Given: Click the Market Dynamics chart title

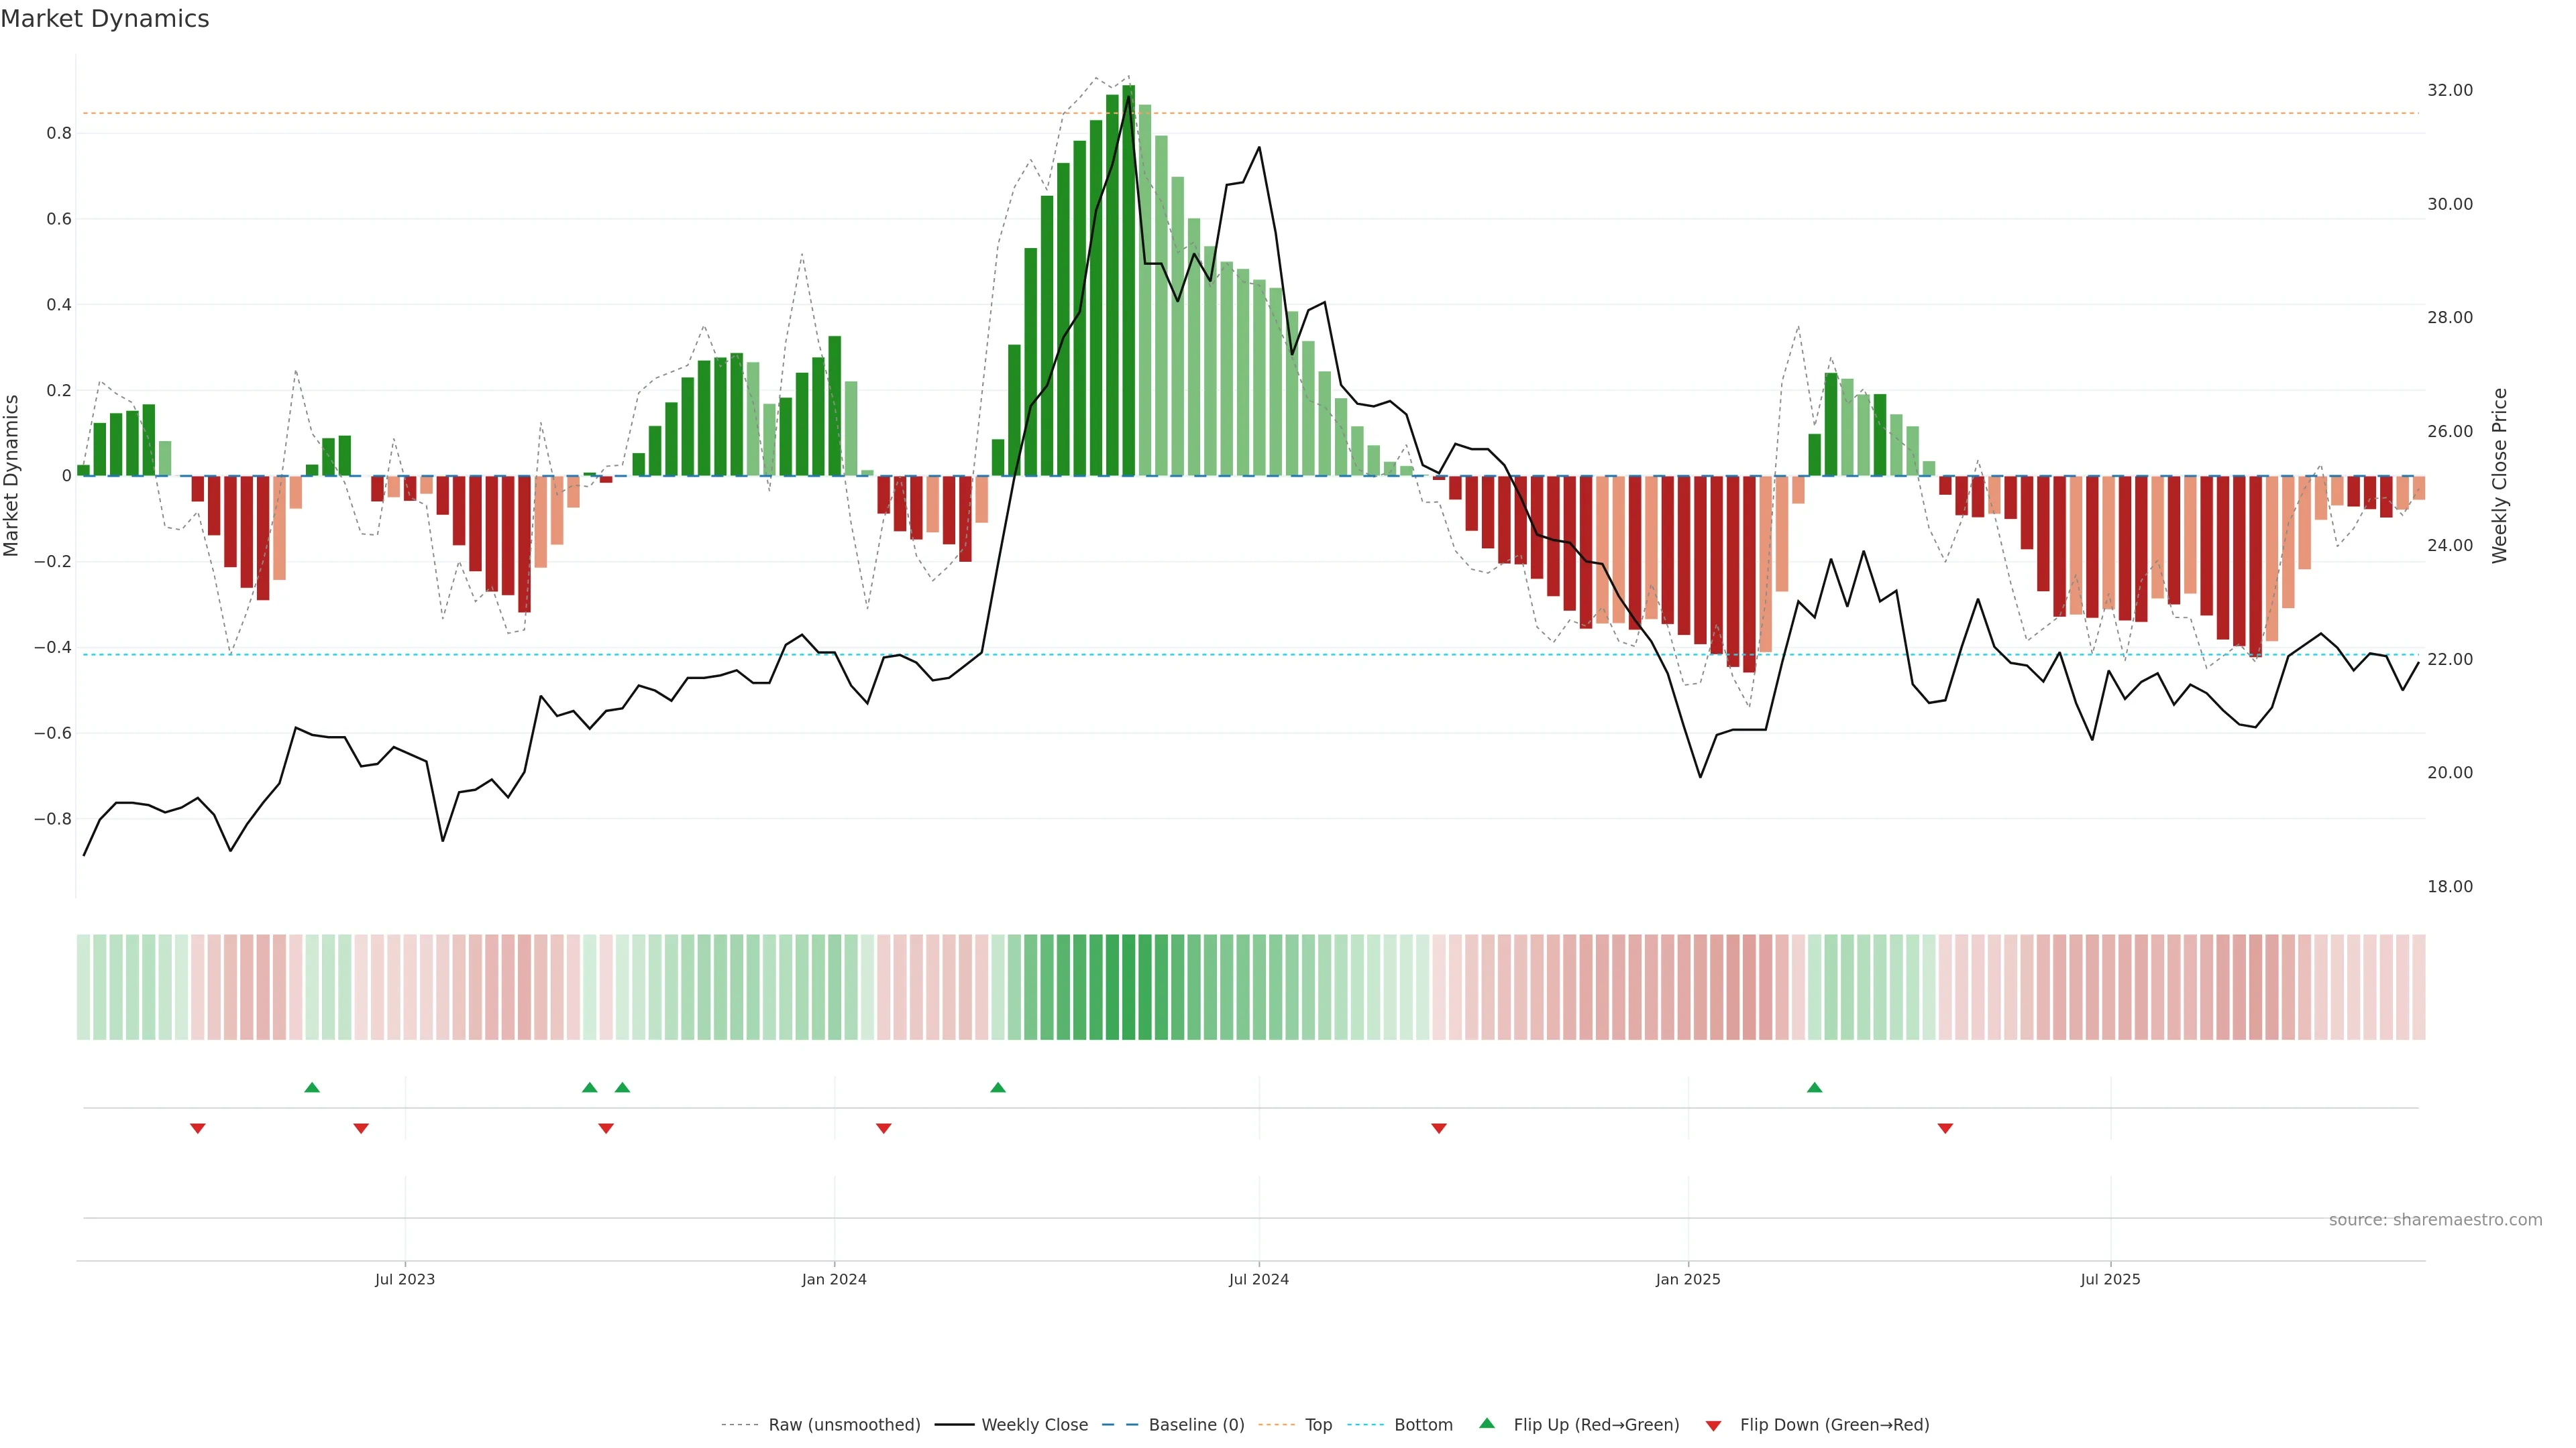Looking at the screenshot, I should tap(105, 19).
